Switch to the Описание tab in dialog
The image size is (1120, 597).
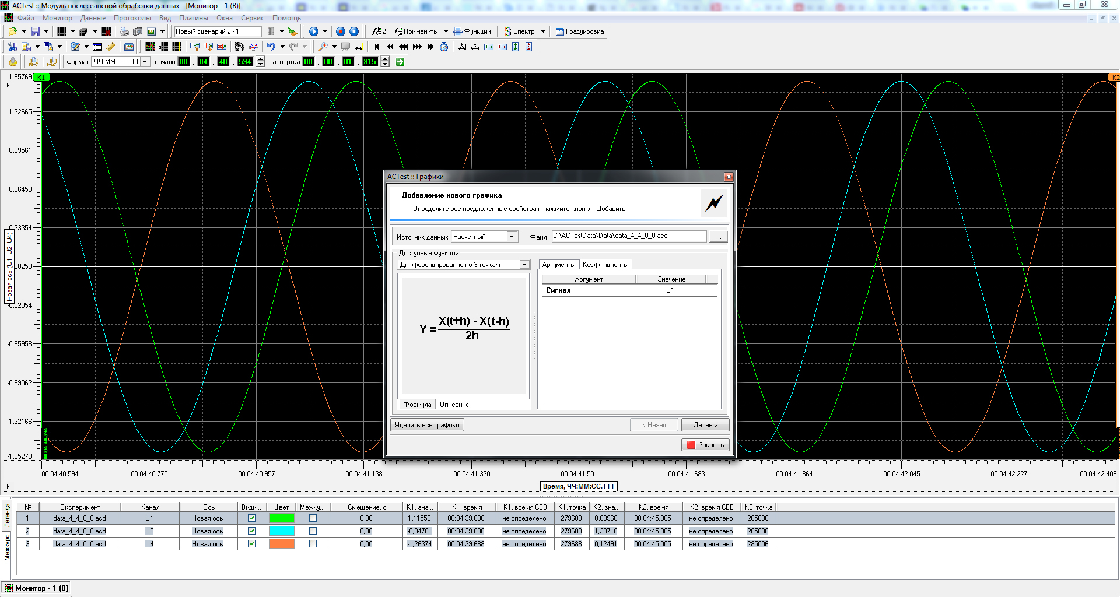point(454,405)
